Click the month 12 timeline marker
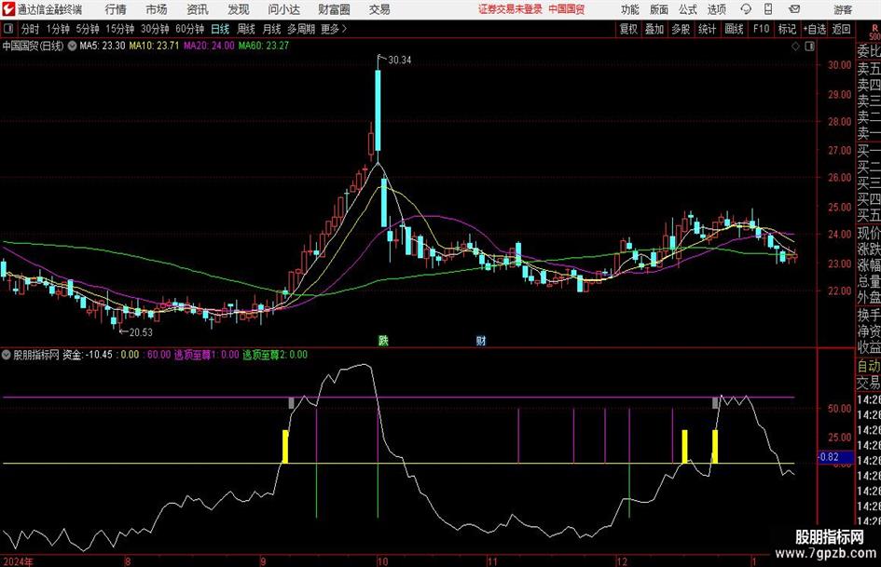The height and width of the screenshot is (567, 881). 622,561
